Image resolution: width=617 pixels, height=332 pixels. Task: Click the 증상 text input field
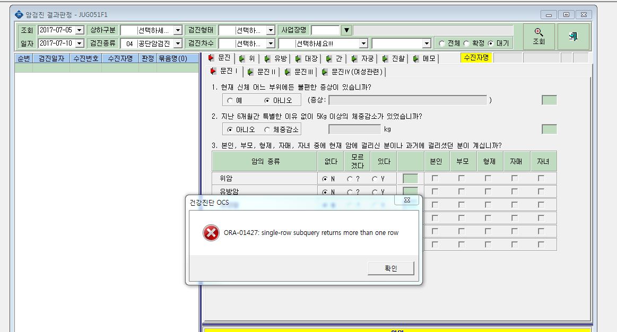pyautogui.click(x=407, y=100)
